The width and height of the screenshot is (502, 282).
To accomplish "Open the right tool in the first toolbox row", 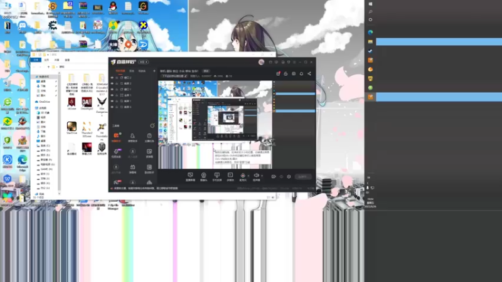I will (x=149, y=137).
